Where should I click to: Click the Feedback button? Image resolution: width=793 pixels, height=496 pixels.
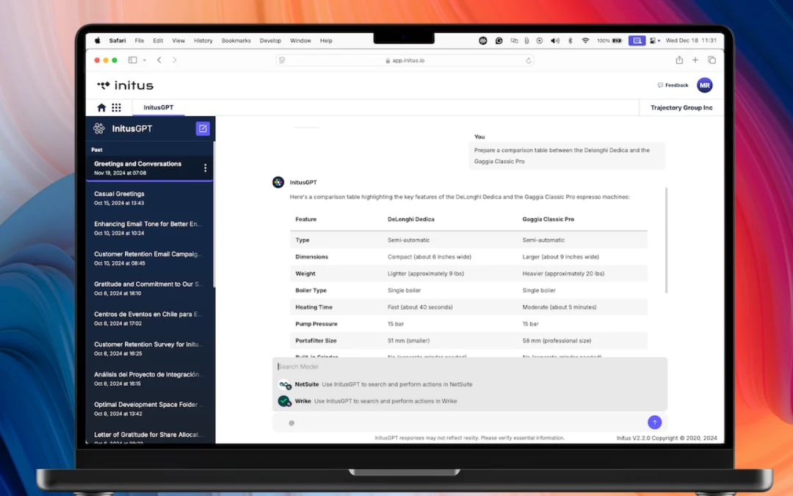[x=673, y=85]
